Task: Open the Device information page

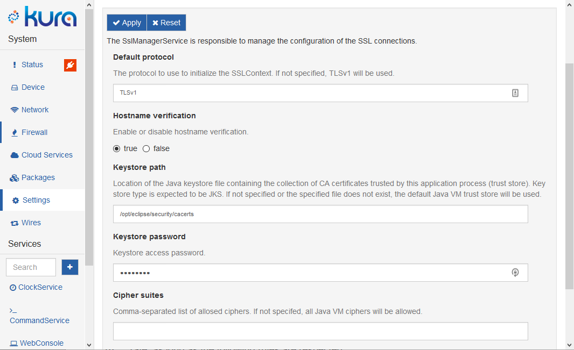Action: coord(33,87)
